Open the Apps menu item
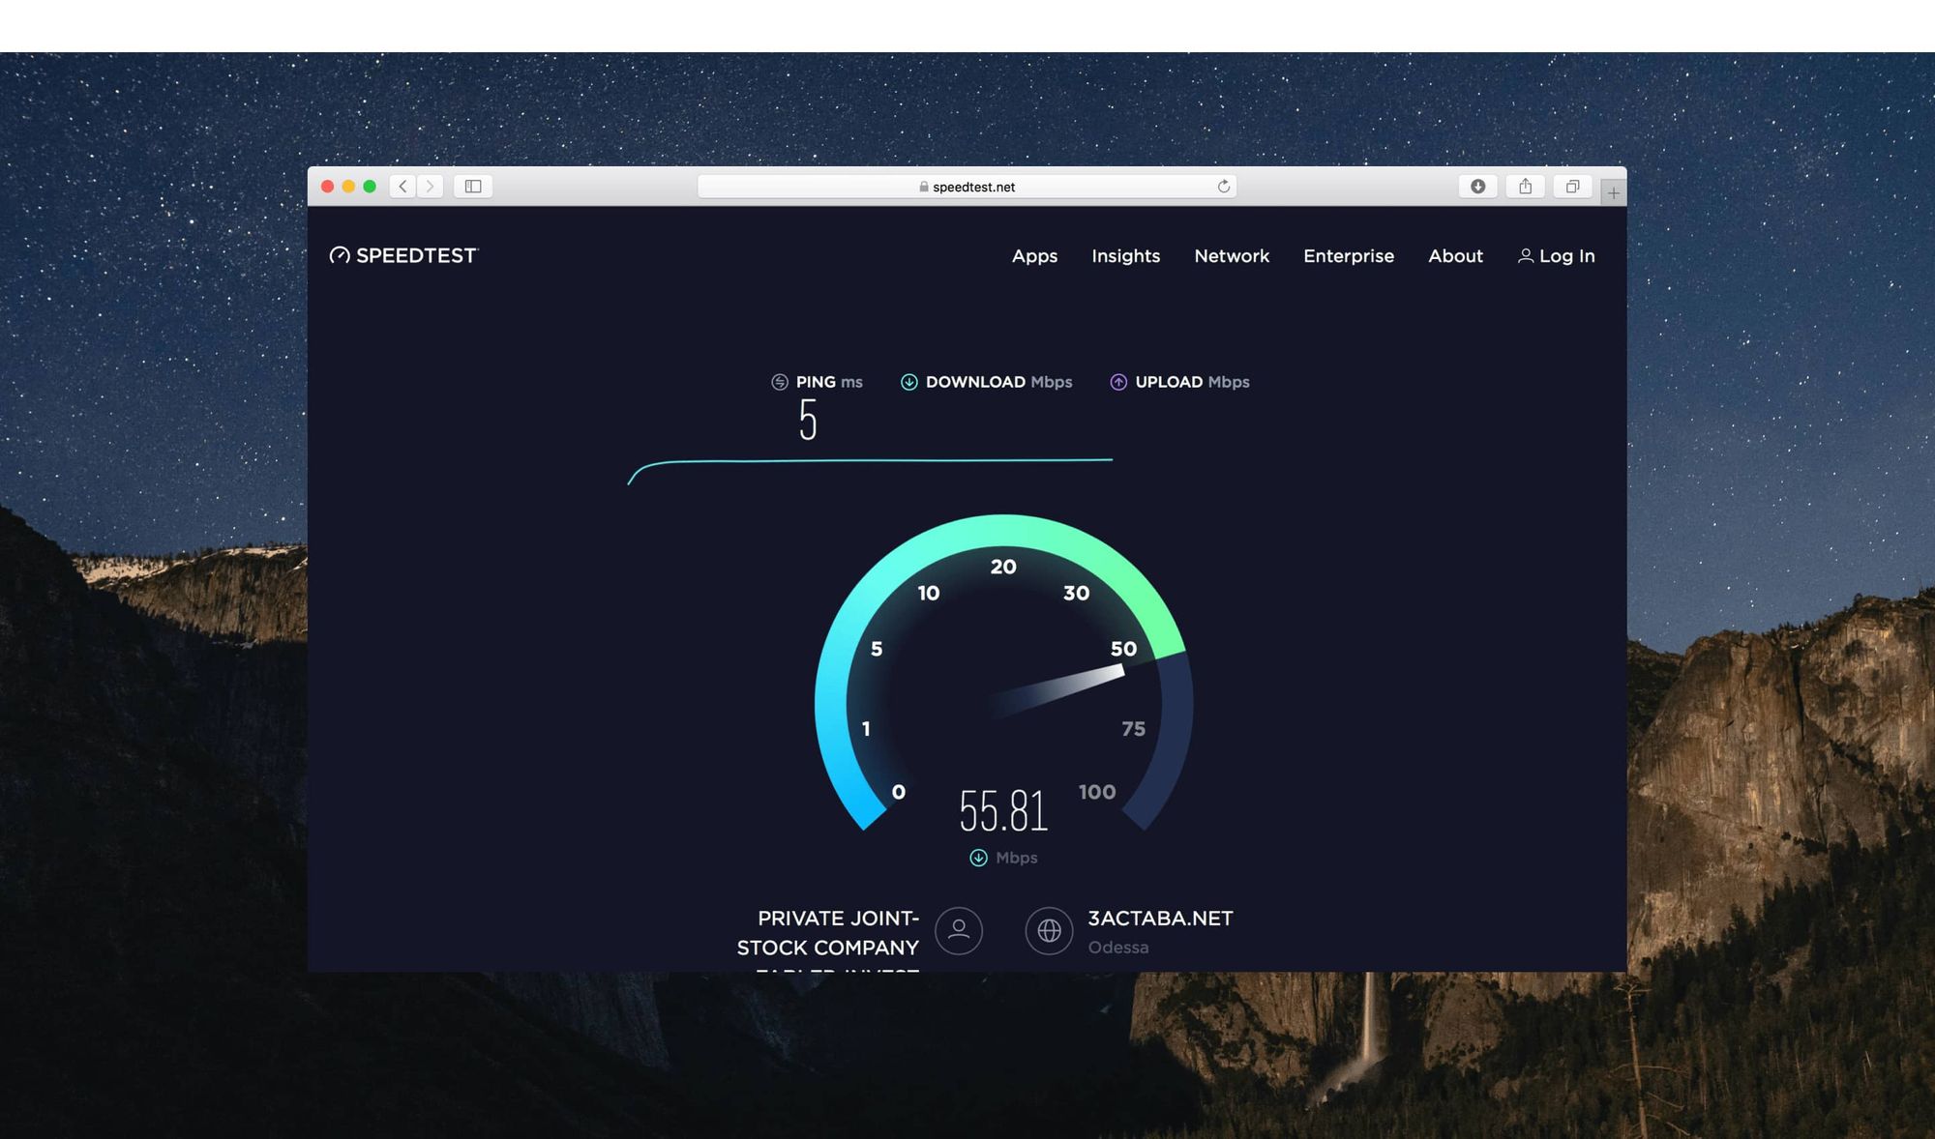1935x1139 pixels. click(x=1034, y=256)
